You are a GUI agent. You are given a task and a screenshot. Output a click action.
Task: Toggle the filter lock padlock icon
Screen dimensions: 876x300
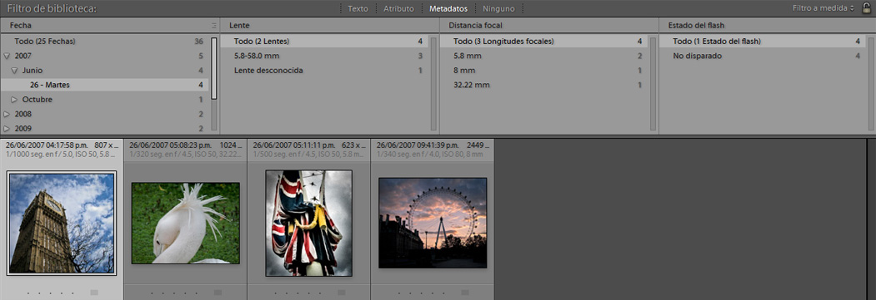point(867,7)
